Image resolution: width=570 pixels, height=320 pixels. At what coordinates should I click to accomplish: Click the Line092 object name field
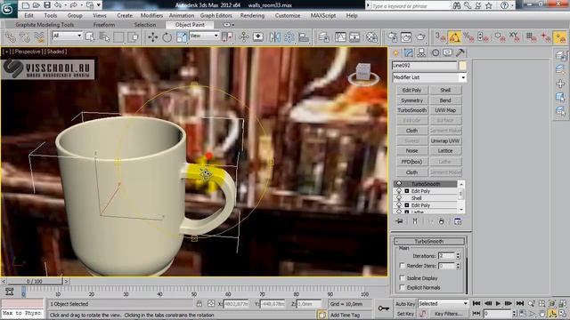[424, 66]
